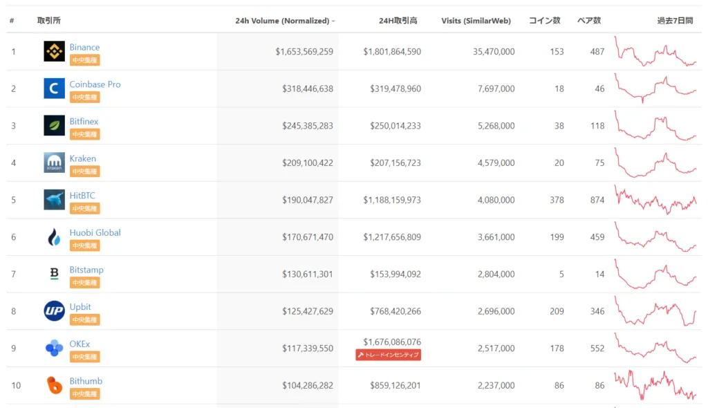Image resolution: width=708 pixels, height=408 pixels.
Task: Open the Bithumb exchange link
Action: 86,380
